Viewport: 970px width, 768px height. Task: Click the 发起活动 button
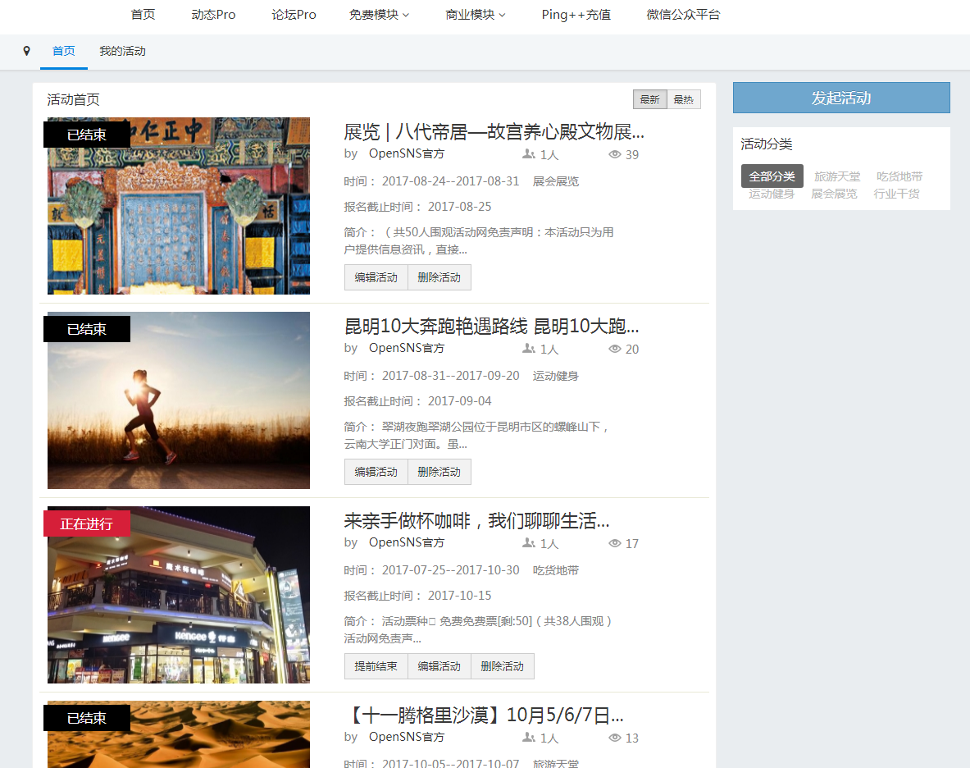click(841, 98)
